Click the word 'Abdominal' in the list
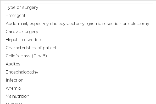The image size is (156, 104). click(x=17, y=24)
